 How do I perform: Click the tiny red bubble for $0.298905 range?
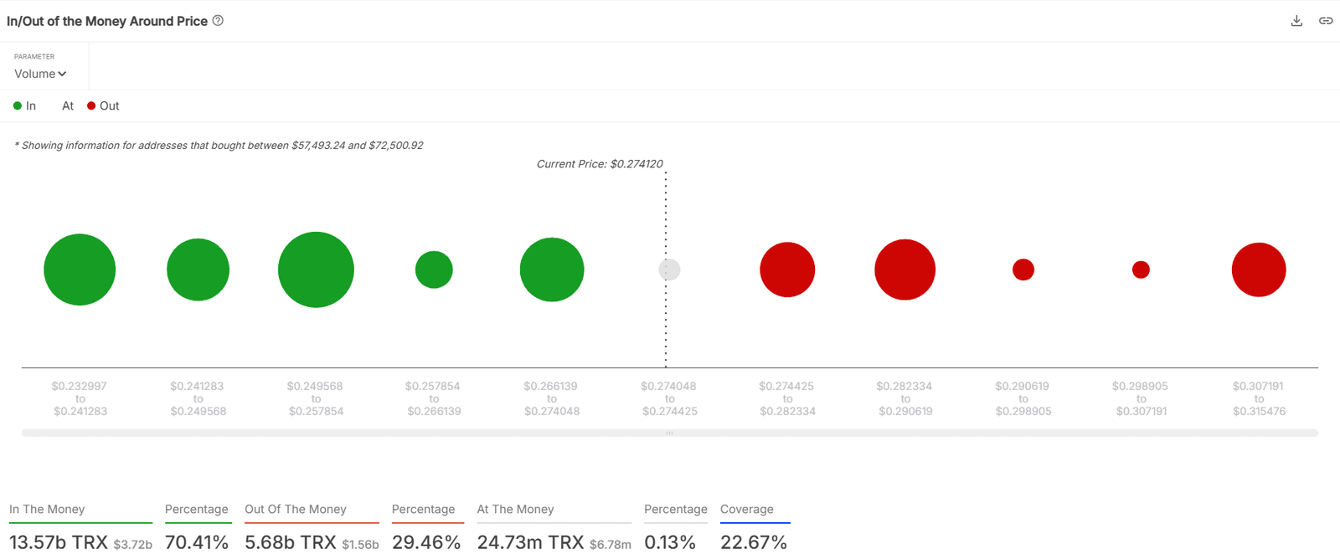click(1141, 269)
